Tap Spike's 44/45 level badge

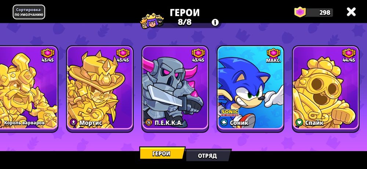coord(349,56)
